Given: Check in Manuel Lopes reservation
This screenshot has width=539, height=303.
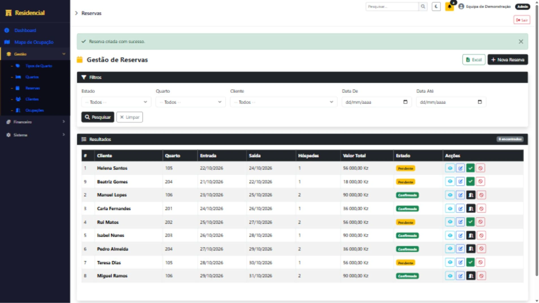Looking at the screenshot, I should click(471, 195).
